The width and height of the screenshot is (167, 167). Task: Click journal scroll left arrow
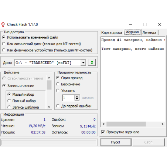click(x=104, y=124)
